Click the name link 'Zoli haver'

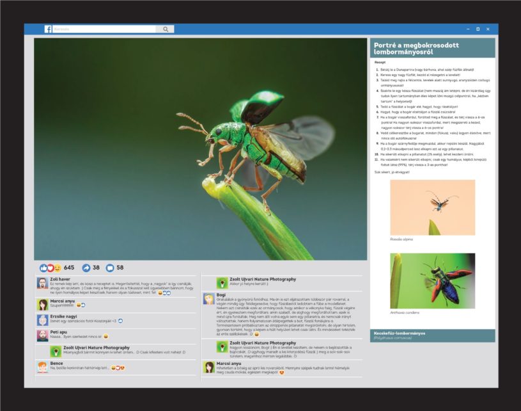tap(59, 279)
